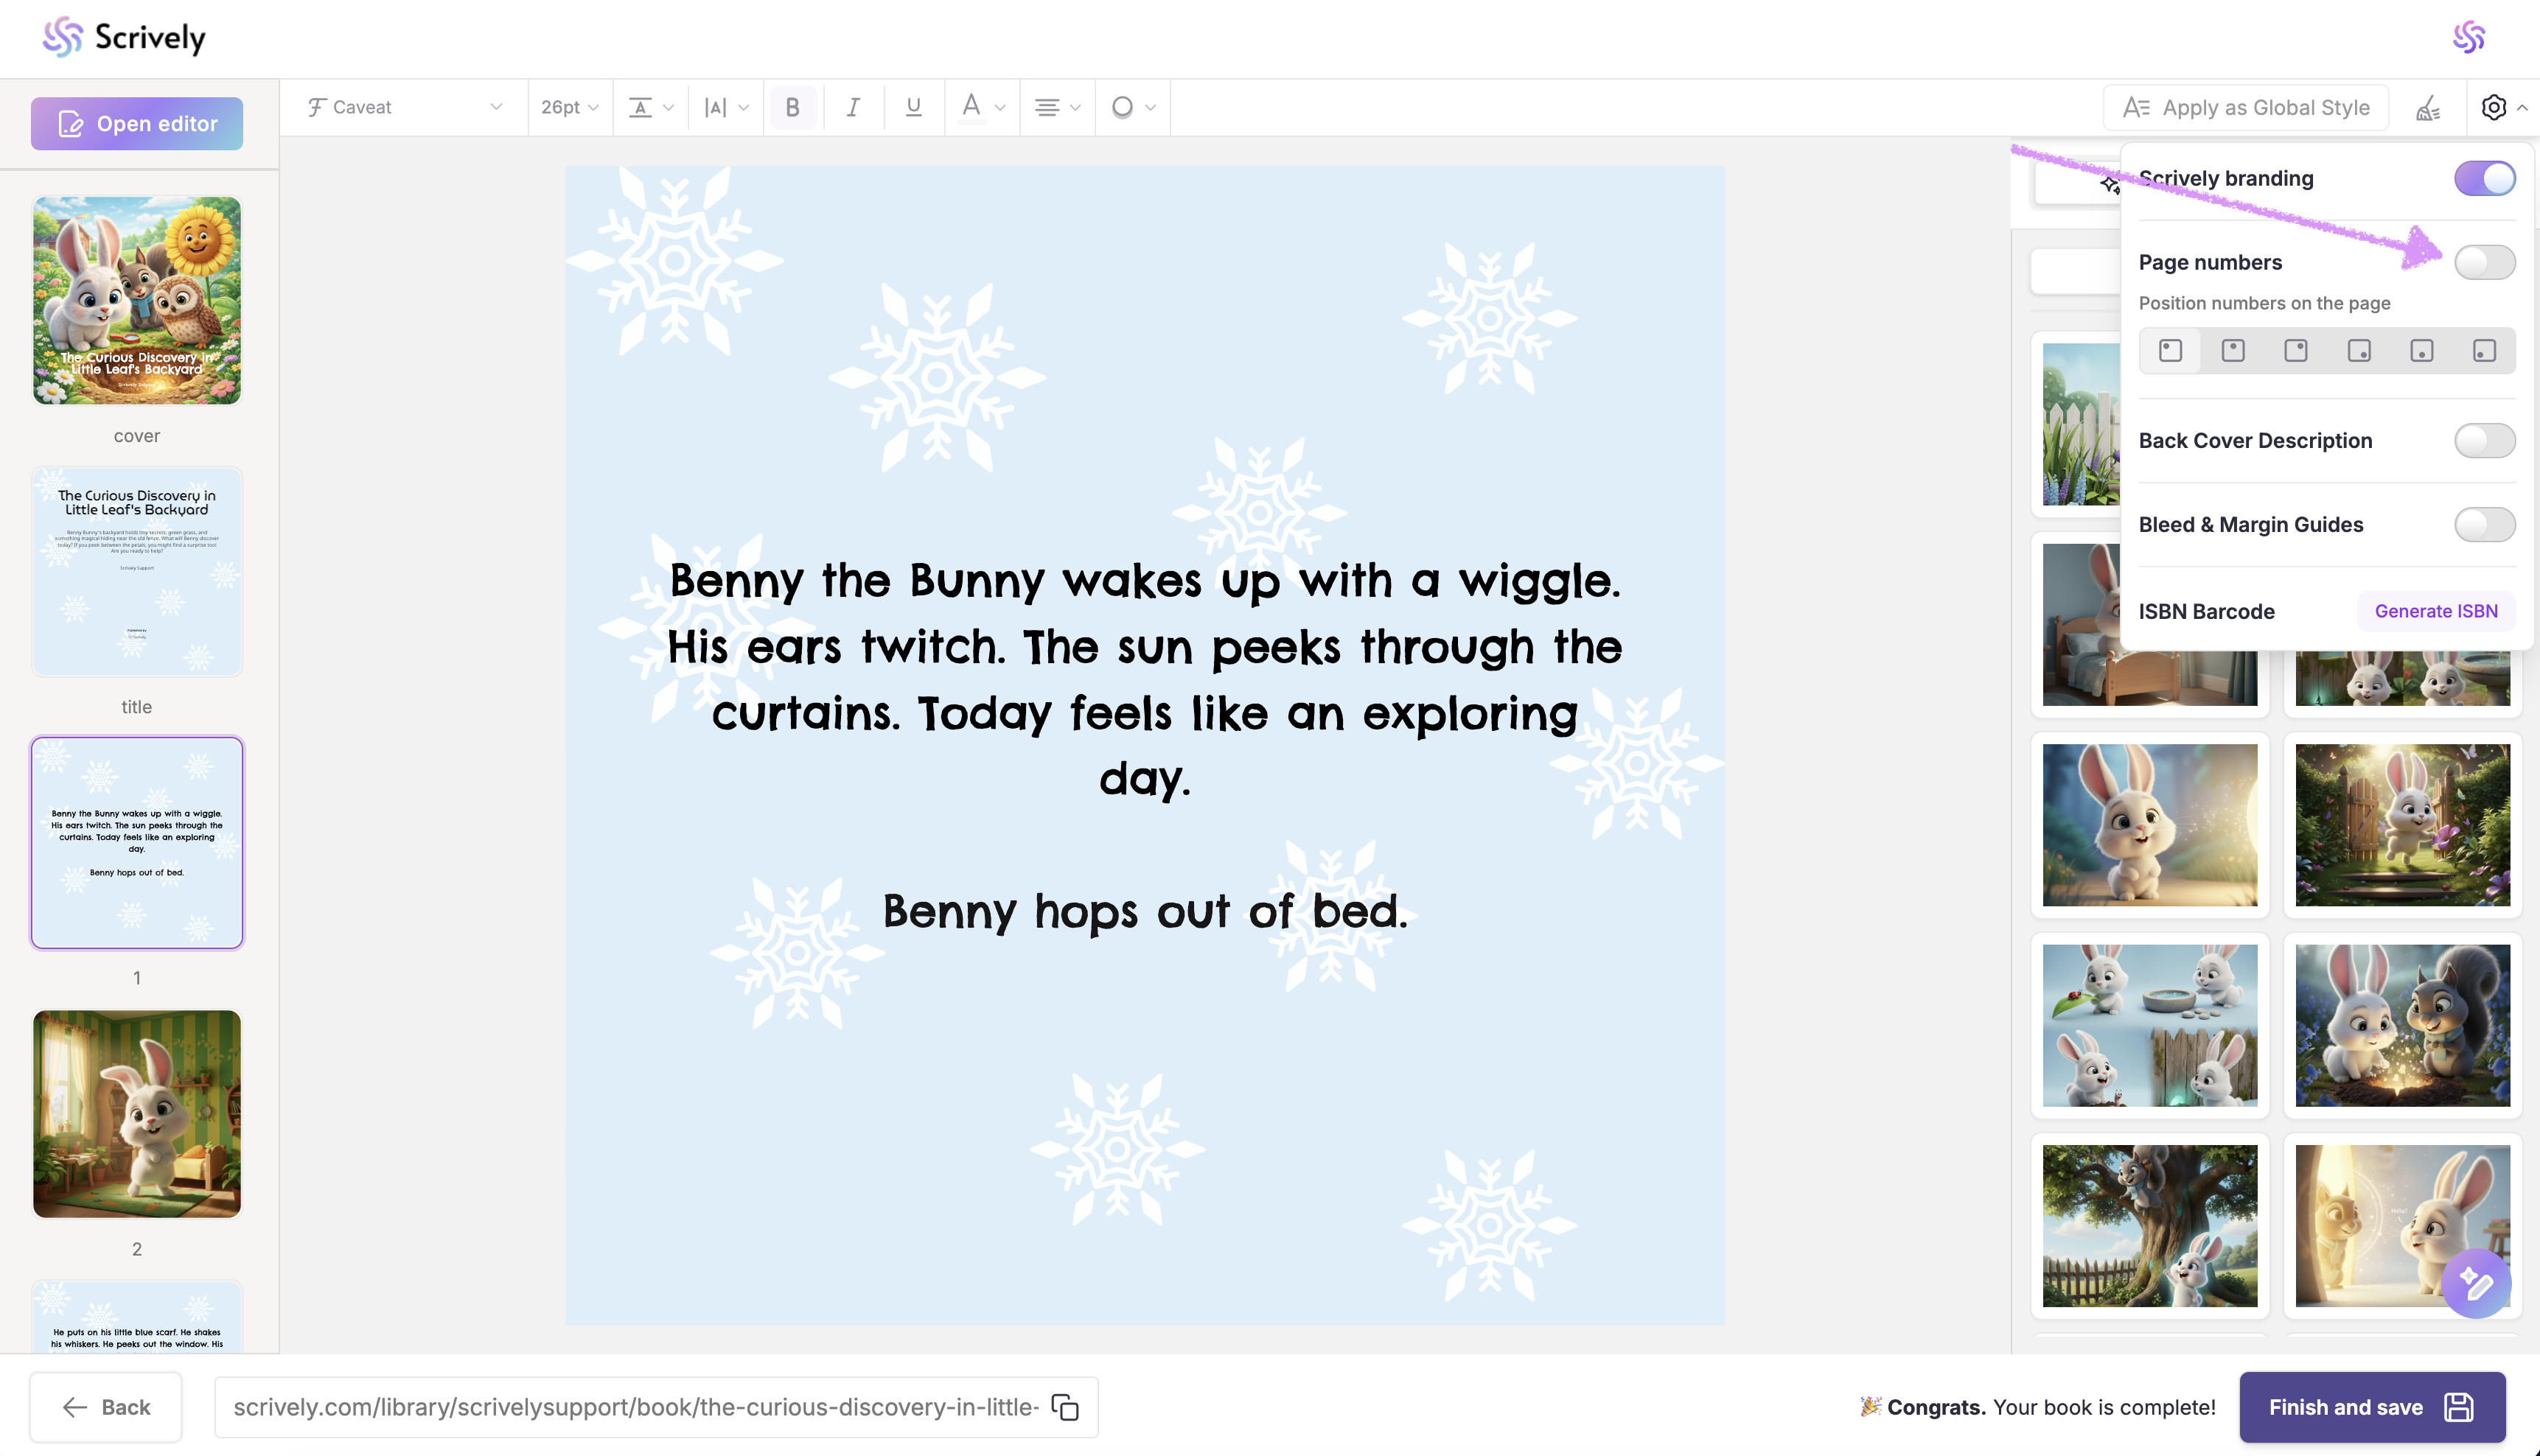This screenshot has width=2540, height=1456.
Task: Click Generate ISBN button
Action: coord(2435,611)
